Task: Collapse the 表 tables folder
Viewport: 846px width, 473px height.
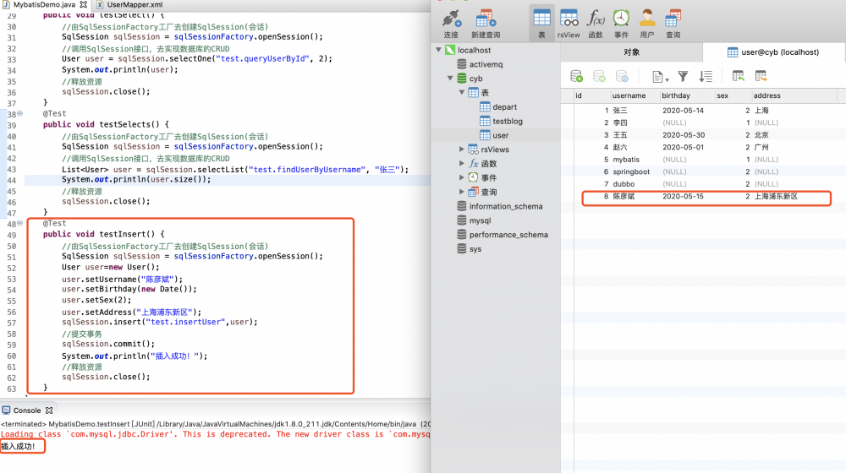Action: 462,93
